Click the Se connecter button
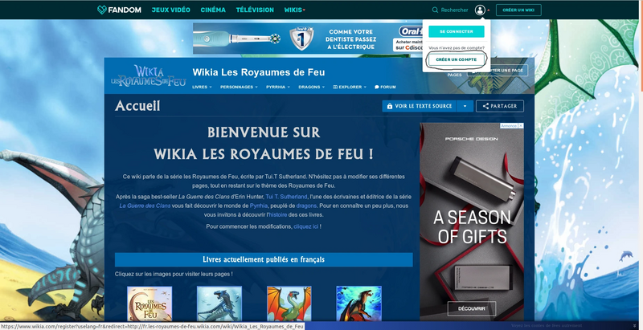This screenshot has width=643, height=330. [456, 31]
